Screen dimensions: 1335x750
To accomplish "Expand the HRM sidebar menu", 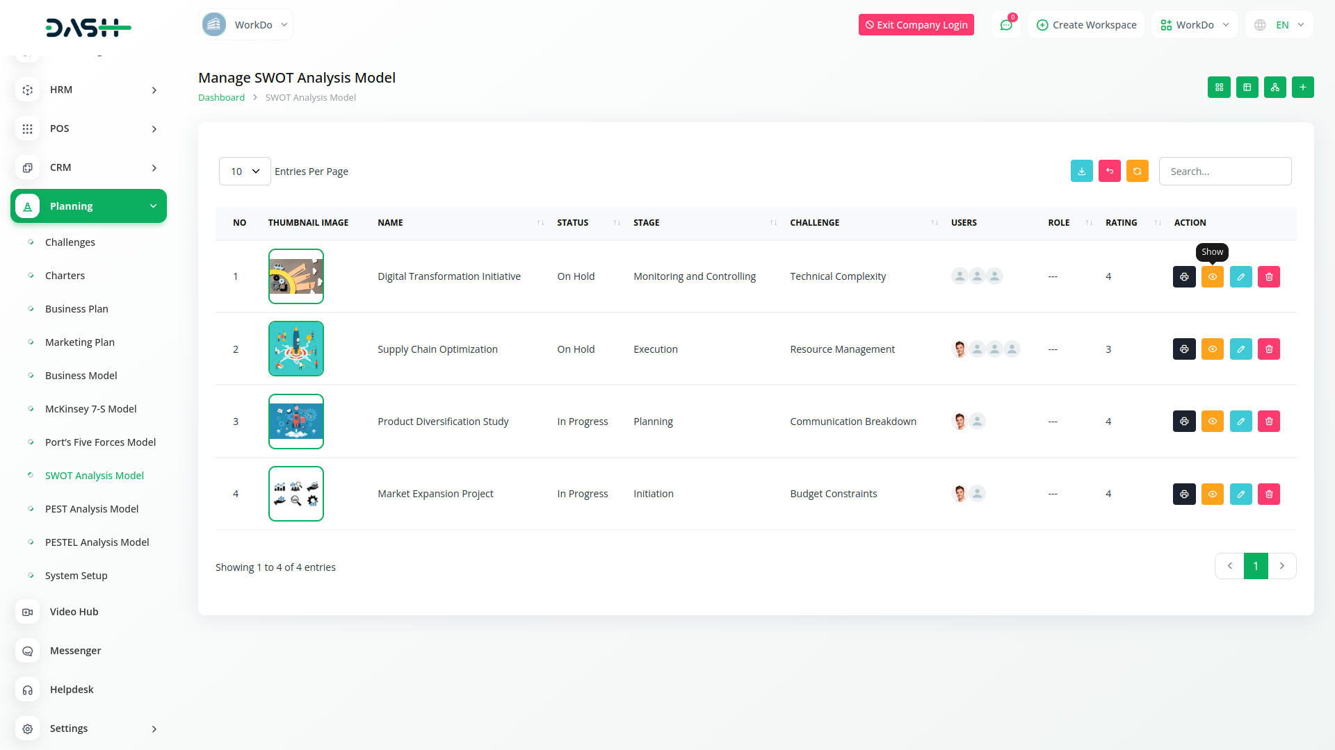I will pyautogui.click(x=88, y=90).
